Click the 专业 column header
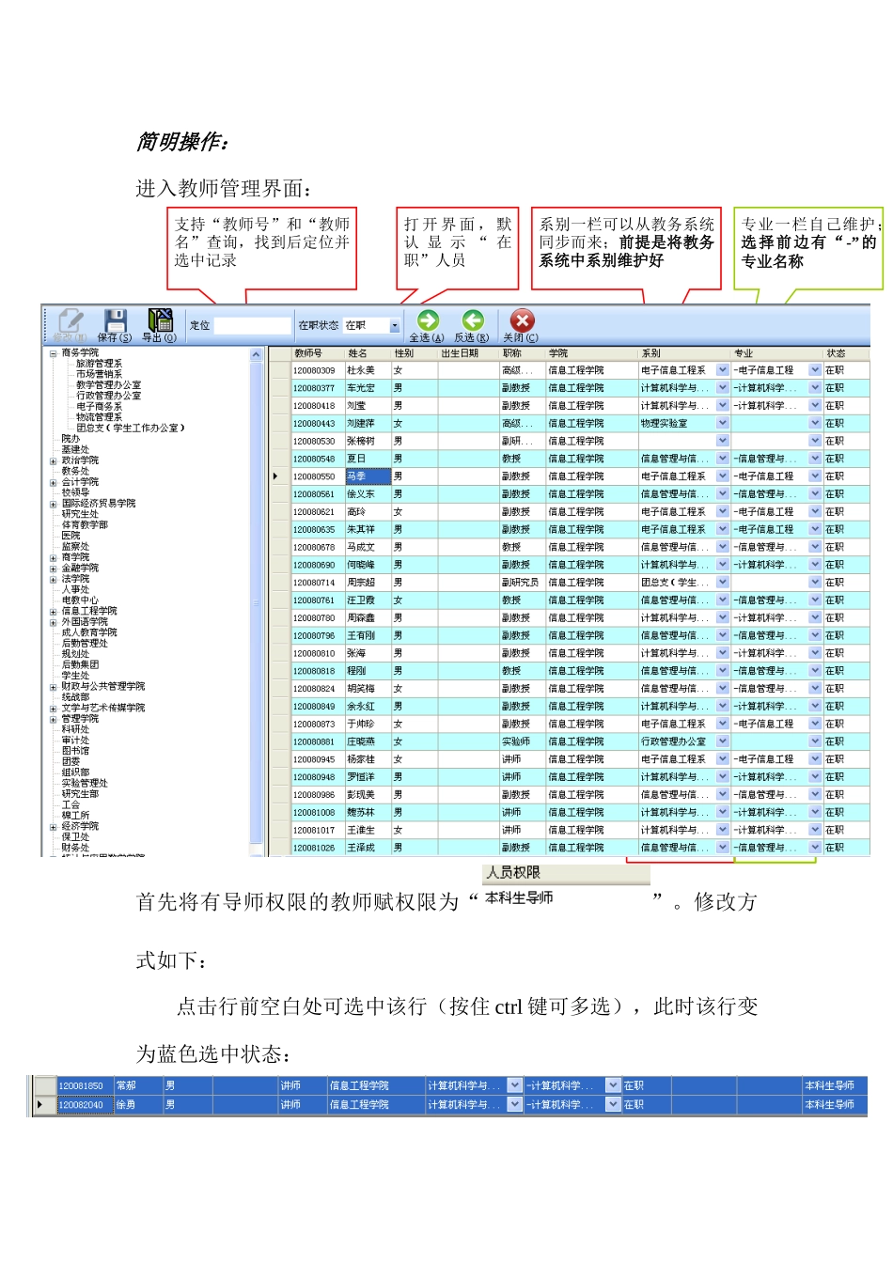 776,353
